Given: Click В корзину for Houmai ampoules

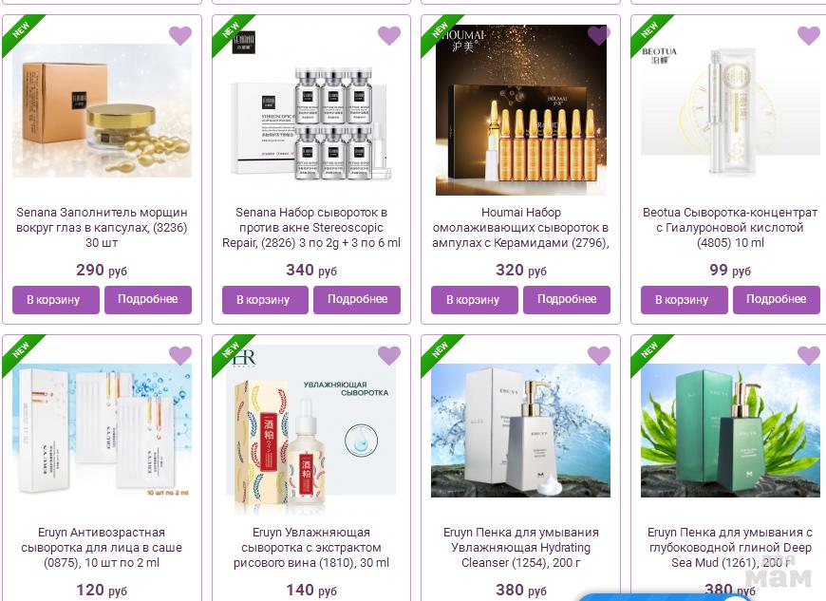Looking at the screenshot, I should (x=475, y=300).
